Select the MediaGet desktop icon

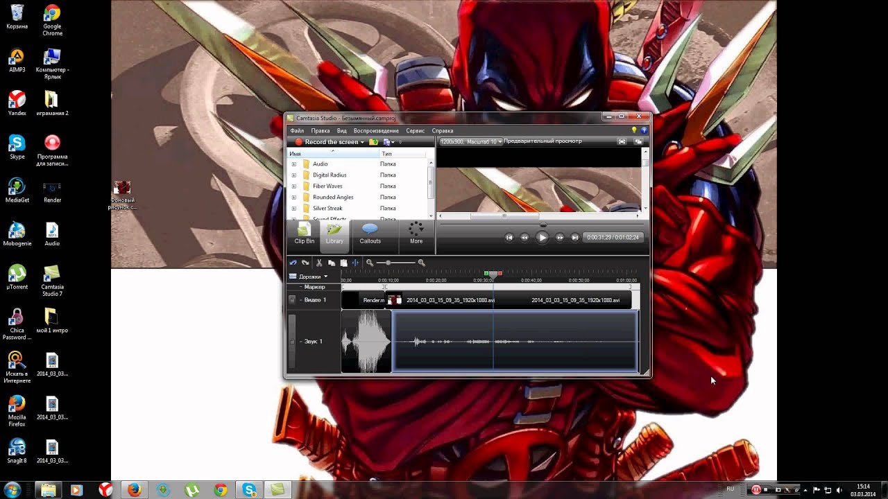(x=17, y=191)
